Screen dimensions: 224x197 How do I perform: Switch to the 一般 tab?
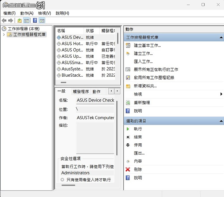tap(61, 91)
